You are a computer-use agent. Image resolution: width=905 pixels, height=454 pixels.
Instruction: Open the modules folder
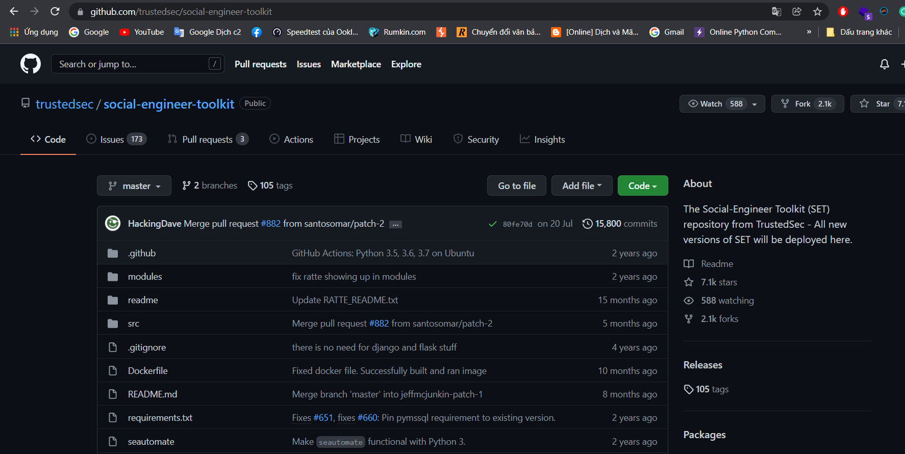pyautogui.click(x=145, y=277)
